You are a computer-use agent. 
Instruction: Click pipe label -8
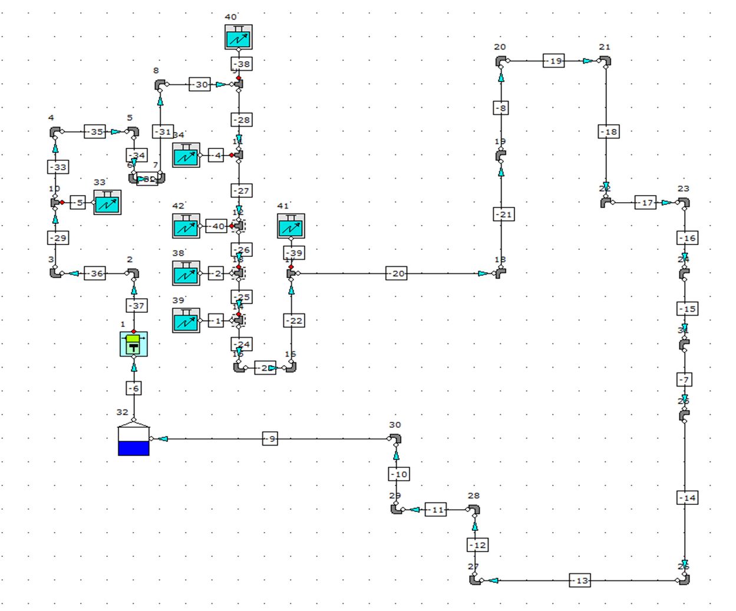point(501,108)
